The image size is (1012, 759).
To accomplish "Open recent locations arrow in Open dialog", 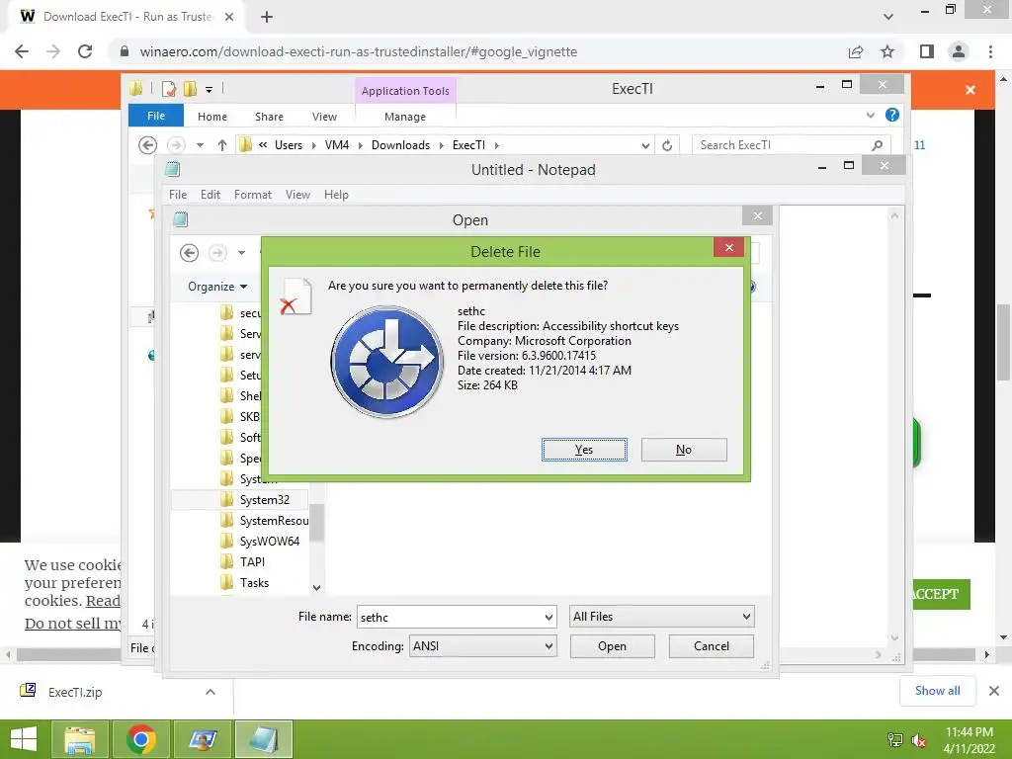I will tap(241, 252).
